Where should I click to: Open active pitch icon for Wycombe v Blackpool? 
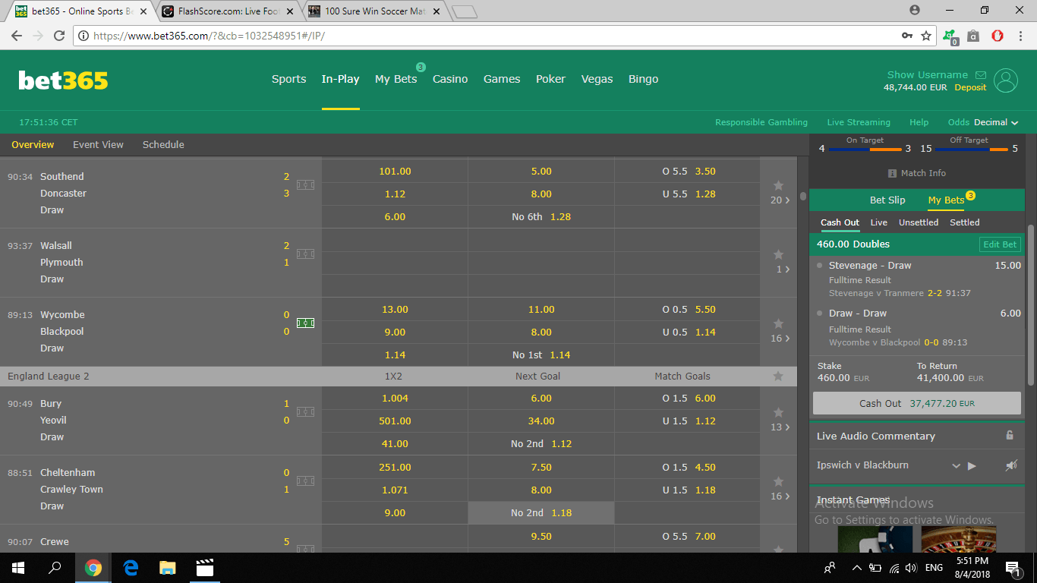point(305,323)
